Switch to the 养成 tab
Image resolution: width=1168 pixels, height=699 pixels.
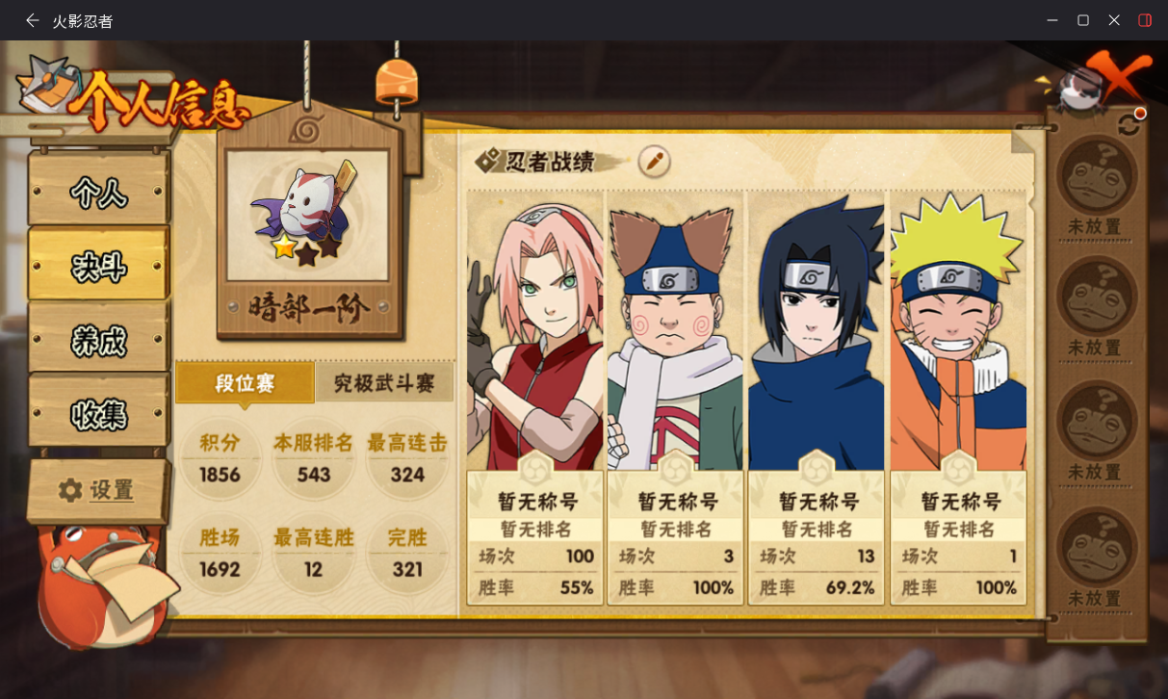(x=99, y=340)
